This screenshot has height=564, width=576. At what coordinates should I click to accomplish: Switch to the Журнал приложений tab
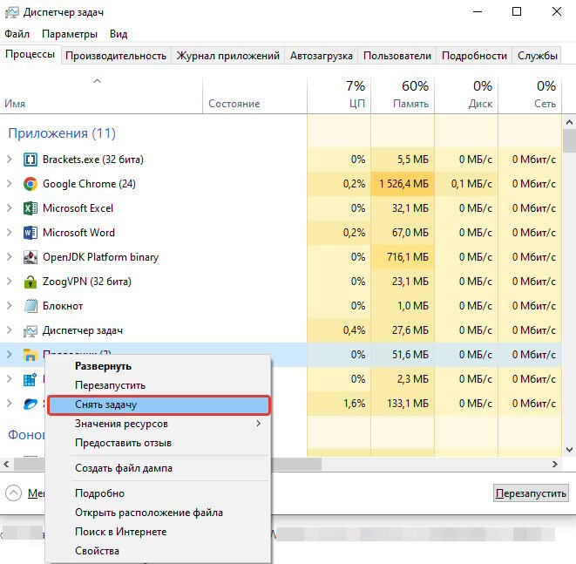point(227,56)
